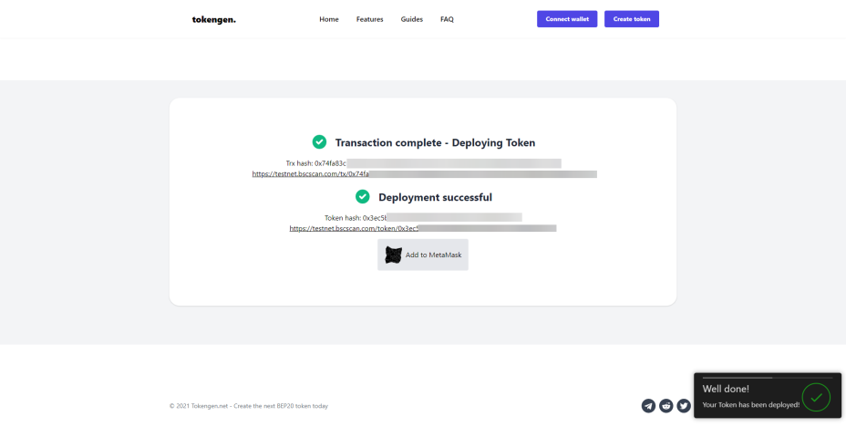
Task: Click the green checkmark circle in toast
Action: click(816, 397)
